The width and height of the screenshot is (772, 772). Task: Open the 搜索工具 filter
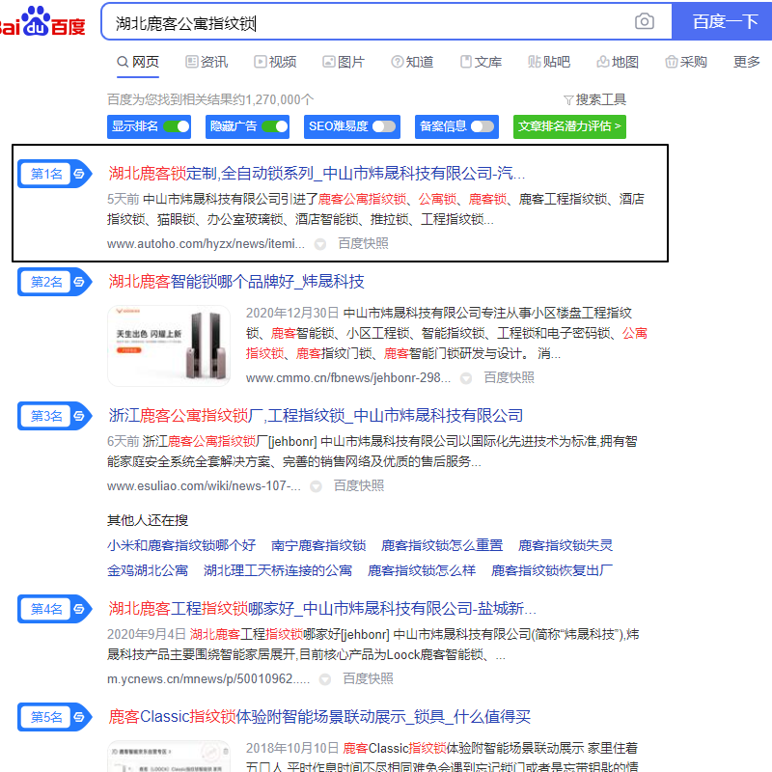(x=594, y=100)
